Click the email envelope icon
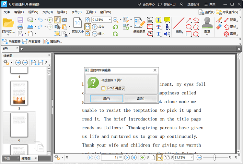This screenshot has height=164, width=243. tap(30, 20)
